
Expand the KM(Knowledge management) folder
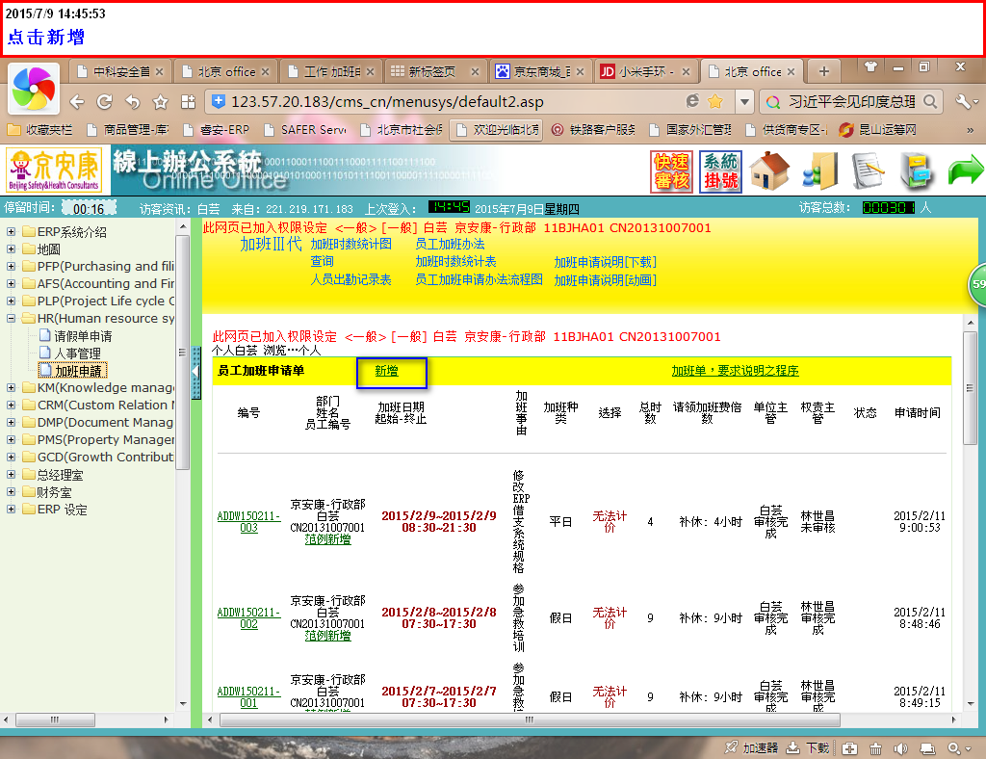point(12,388)
